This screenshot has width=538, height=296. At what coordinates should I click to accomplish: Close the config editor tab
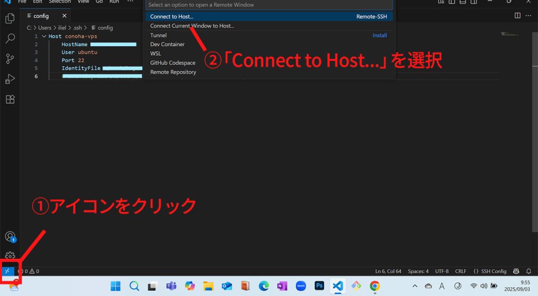65,16
